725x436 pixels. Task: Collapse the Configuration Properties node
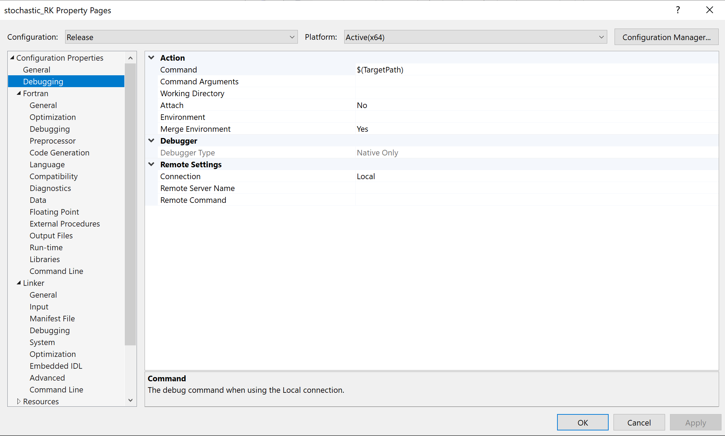pos(12,58)
